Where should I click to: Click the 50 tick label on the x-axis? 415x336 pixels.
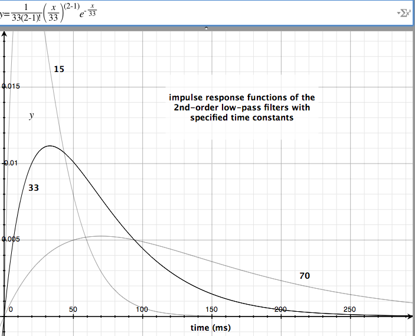[x=73, y=309]
